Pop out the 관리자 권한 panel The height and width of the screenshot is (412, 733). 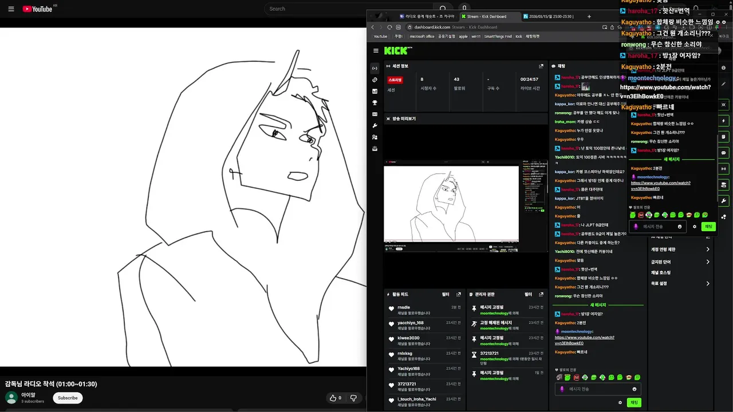541,294
